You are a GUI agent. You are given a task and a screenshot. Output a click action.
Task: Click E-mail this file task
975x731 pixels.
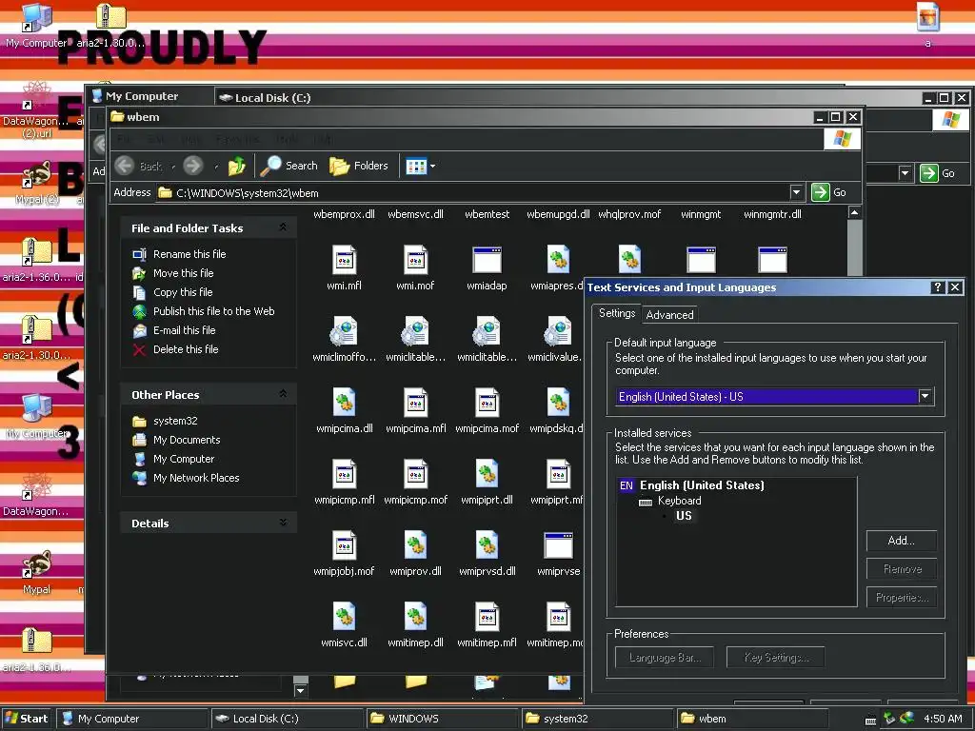[x=184, y=330]
